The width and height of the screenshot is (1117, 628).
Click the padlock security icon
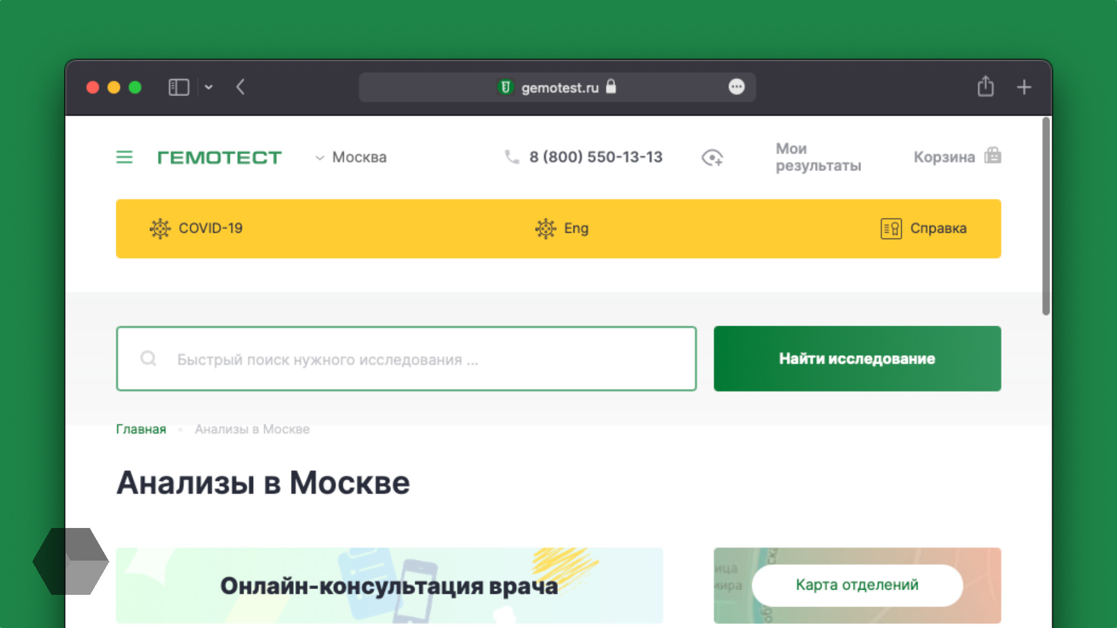610,87
